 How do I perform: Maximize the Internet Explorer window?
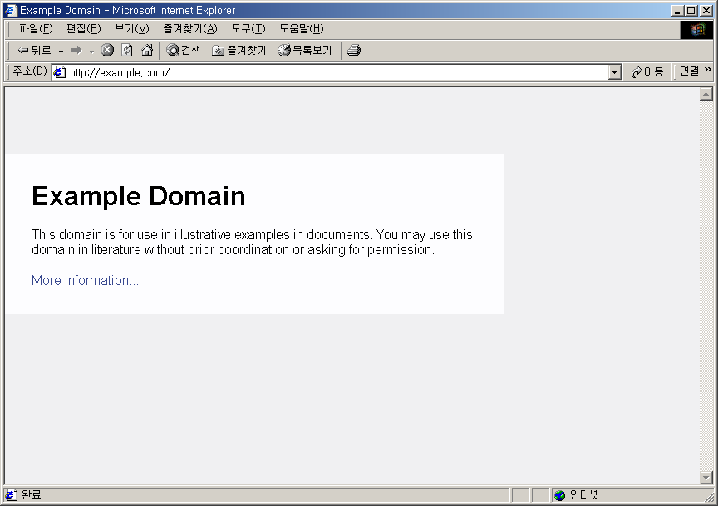(x=691, y=11)
